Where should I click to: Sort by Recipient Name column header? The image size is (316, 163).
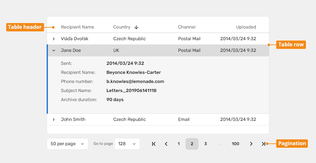(x=77, y=27)
